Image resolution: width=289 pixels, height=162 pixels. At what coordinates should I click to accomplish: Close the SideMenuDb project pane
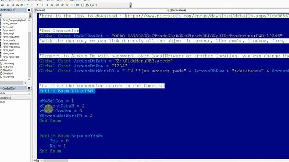[x=29, y=10]
